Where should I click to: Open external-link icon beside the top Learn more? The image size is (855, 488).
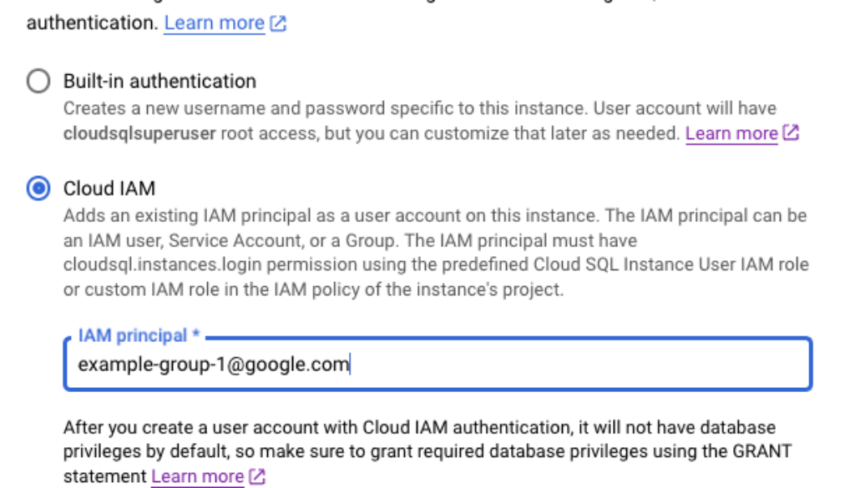[279, 24]
